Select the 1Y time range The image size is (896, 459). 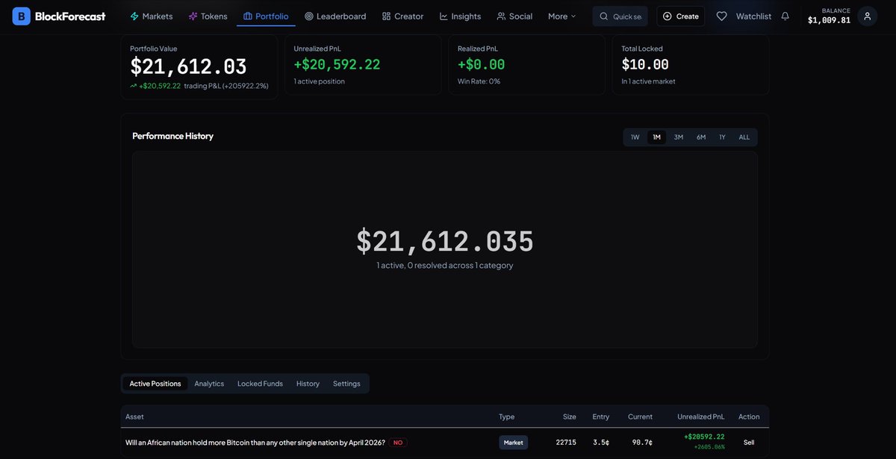pos(722,137)
